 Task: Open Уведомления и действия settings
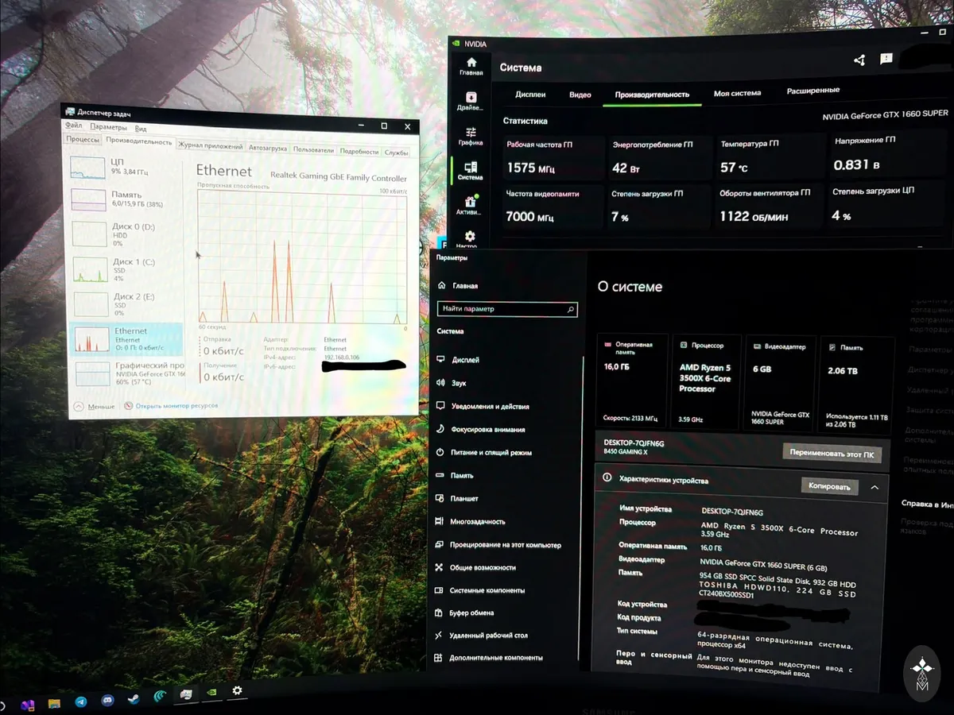click(x=483, y=406)
